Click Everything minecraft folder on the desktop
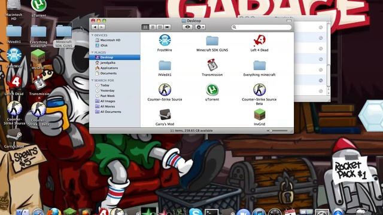The image size is (383, 215). [38, 32]
